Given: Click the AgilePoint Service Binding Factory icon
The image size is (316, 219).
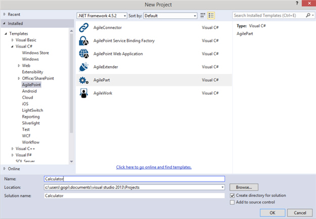Looking at the screenshot, I should click(x=83, y=41).
